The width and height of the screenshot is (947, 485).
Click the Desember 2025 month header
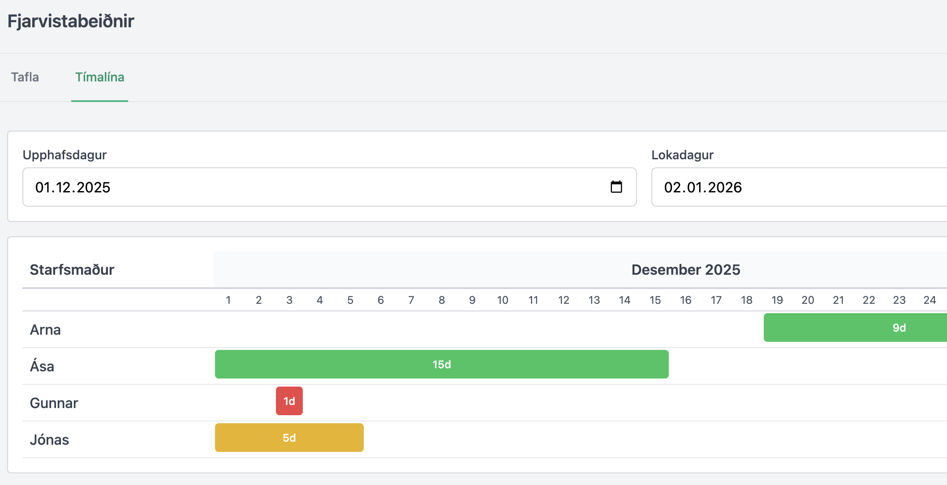[x=685, y=270]
